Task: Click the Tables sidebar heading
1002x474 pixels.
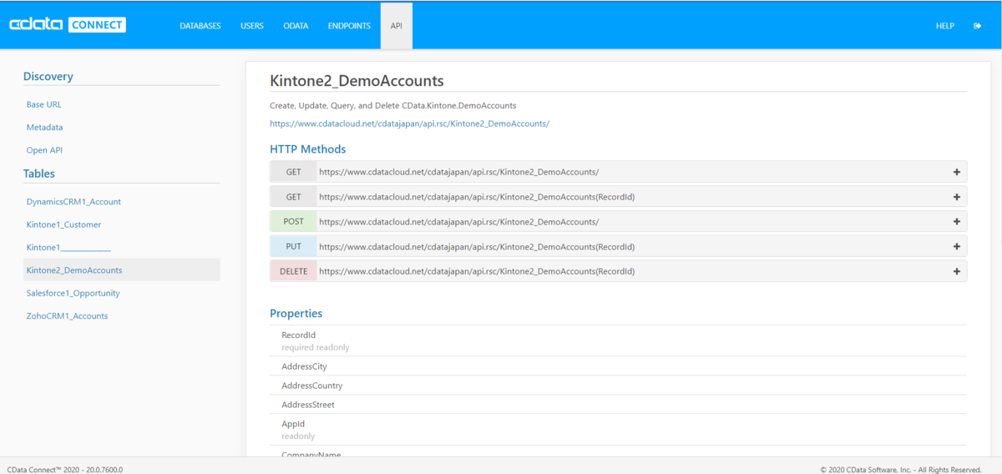Action: point(39,174)
